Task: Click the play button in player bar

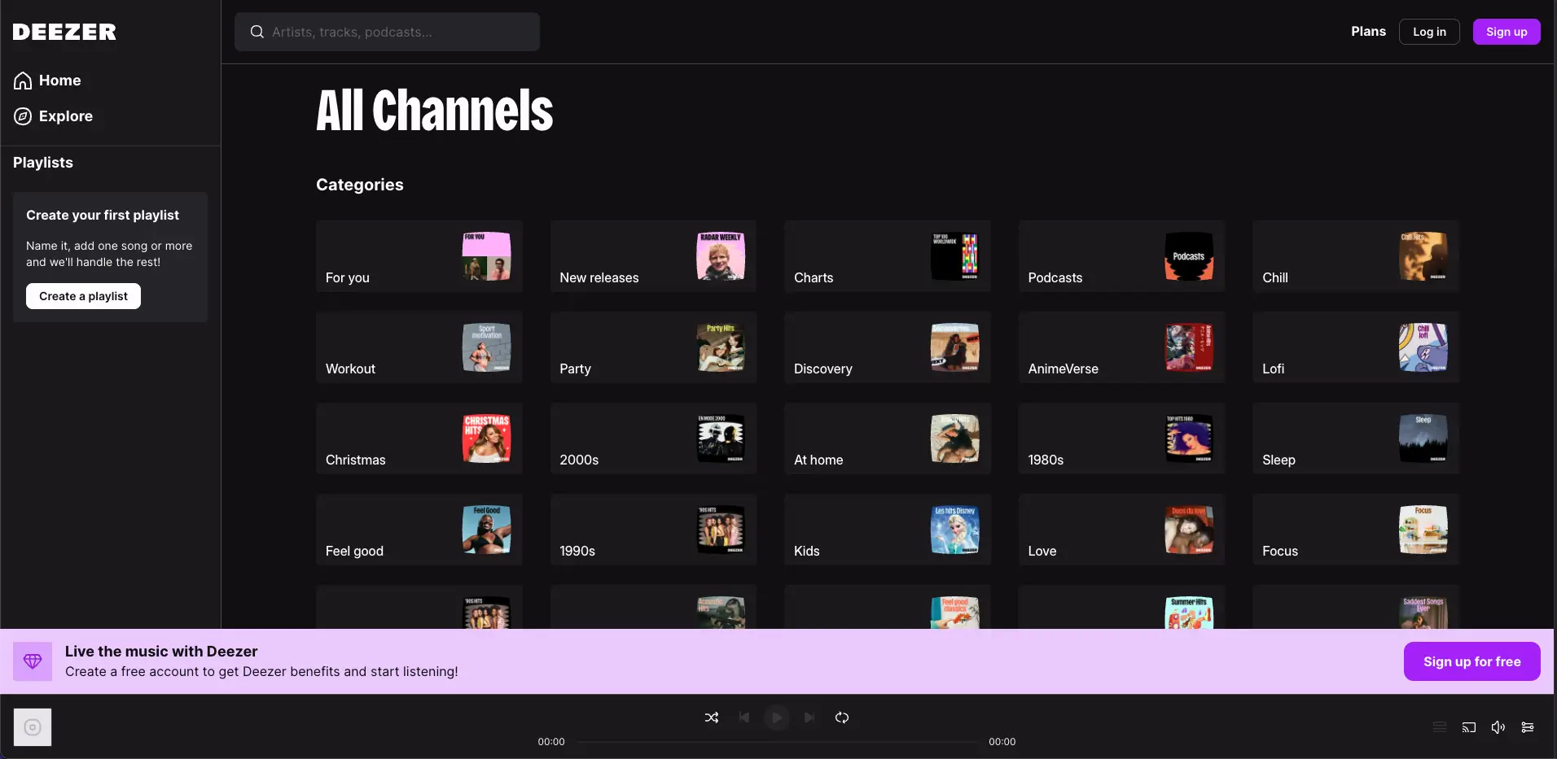Action: click(777, 718)
